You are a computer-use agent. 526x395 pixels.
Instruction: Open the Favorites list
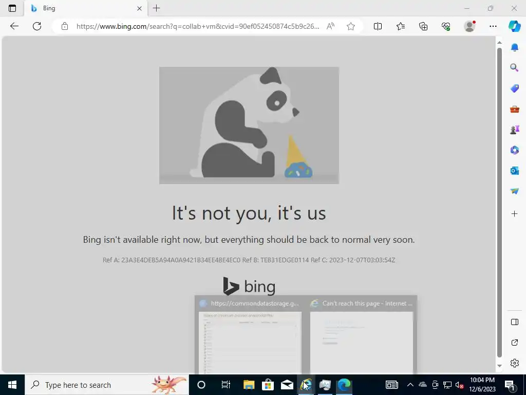coord(401,26)
